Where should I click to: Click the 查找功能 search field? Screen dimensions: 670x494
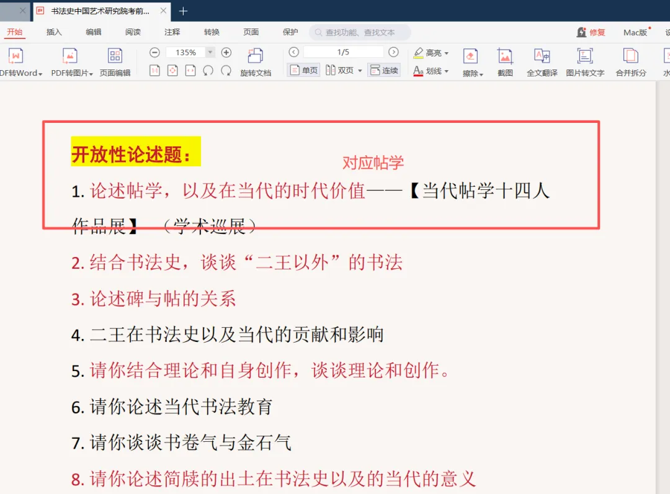360,32
